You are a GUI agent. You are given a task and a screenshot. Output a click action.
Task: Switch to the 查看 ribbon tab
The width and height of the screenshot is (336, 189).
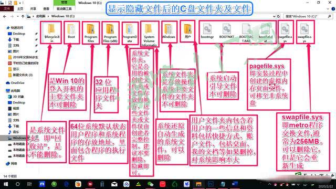tap(46, 9)
